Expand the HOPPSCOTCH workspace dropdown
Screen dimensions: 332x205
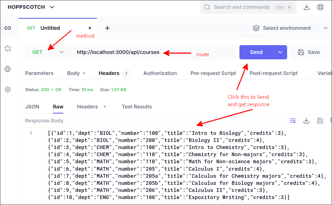(x=52, y=7)
